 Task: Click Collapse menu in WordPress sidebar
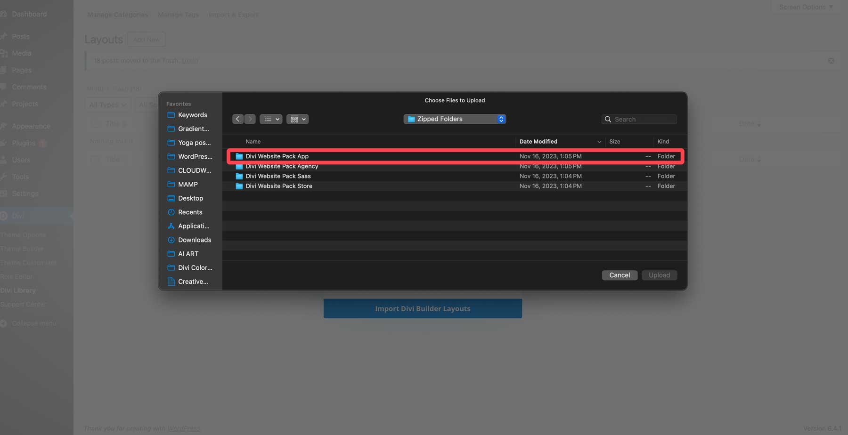click(34, 323)
